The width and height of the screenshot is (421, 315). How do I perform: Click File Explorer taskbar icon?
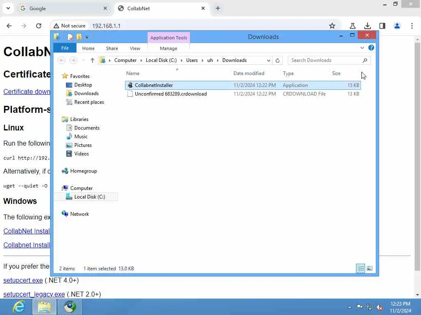coord(44,307)
